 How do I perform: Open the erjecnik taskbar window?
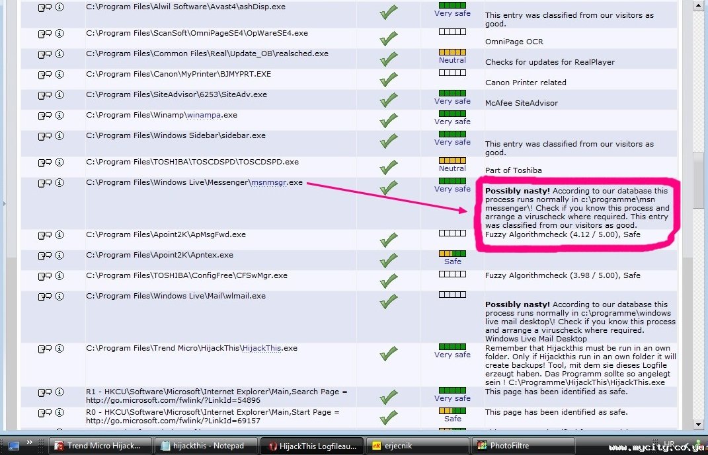[x=417, y=446]
